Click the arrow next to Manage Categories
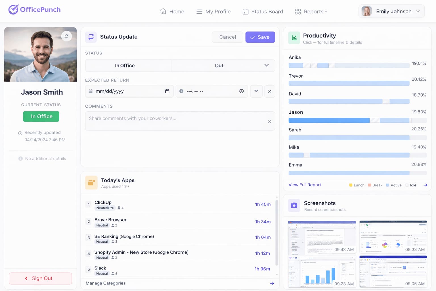This screenshot has width=436, height=291. click(272, 283)
